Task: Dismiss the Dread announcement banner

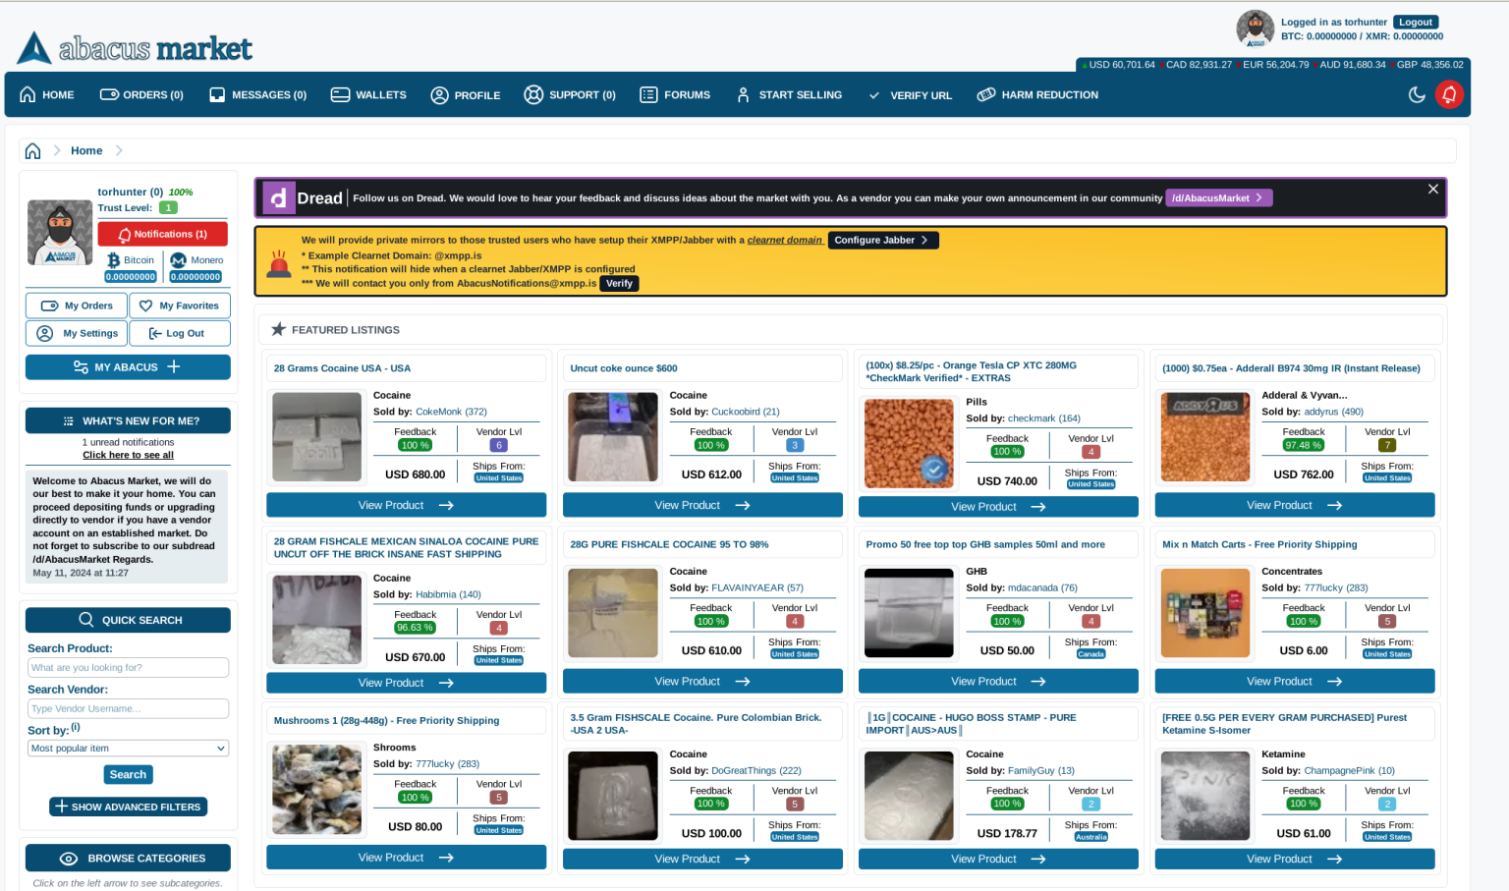Action: tap(1433, 189)
